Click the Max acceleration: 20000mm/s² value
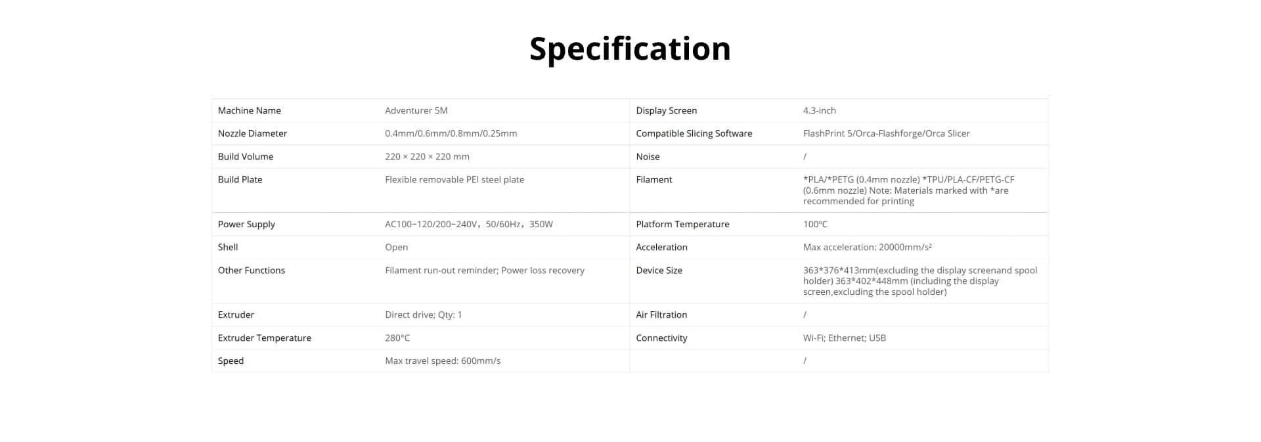Viewport: 1261px width, 442px height. click(867, 247)
